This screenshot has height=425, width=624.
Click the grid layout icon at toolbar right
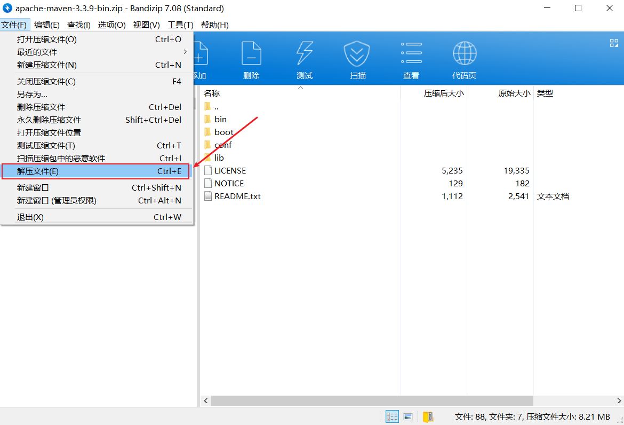[x=614, y=43]
